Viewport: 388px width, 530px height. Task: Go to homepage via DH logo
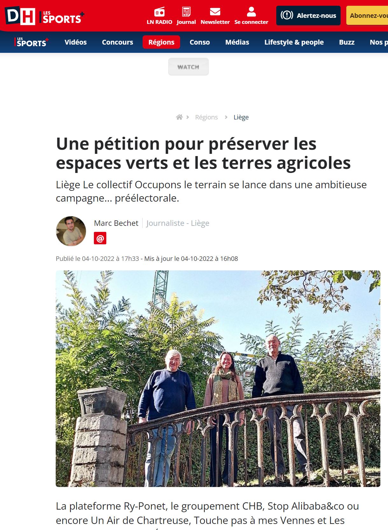(20, 16)
